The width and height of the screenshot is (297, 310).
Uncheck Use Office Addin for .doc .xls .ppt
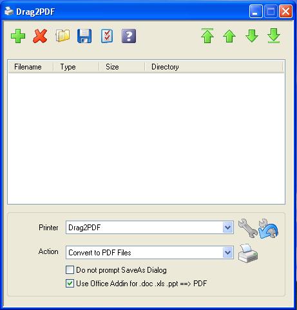point(70,284)
